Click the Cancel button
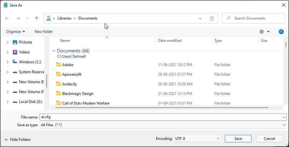The image size is (289, 147). [x=269, y=139]
